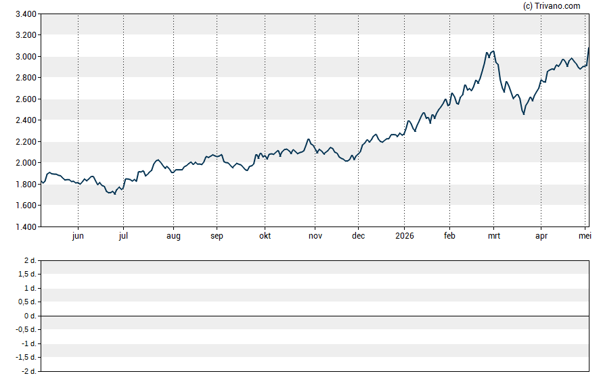The width and height of the screenshot is (601, 382).
Task: Click the 3.400 price axis label
Action: [26, 14]
